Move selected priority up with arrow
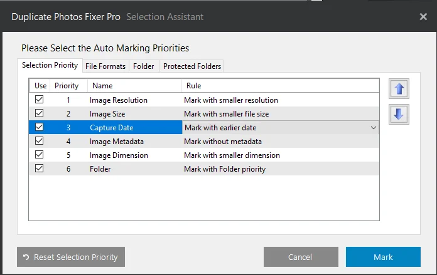 click(x=399, y=89)
